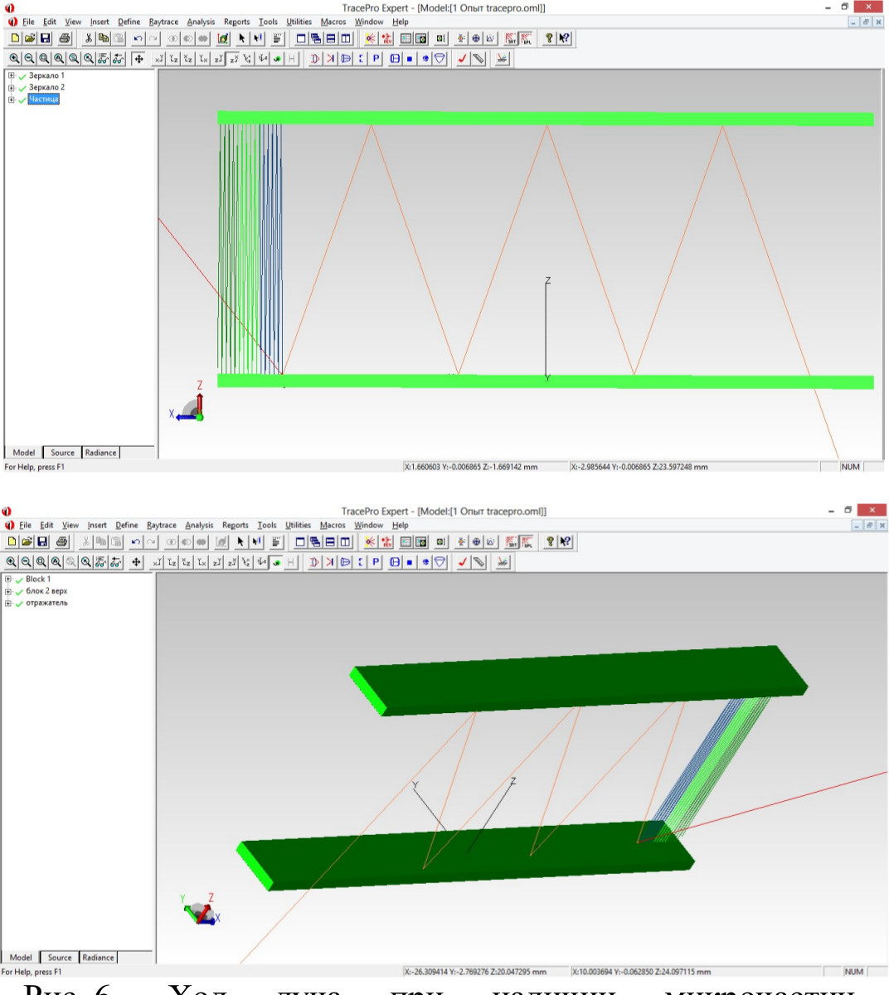Select the arrow pointer tool in the upper toolbar
The image size is (889, 995).
[241, 38]
